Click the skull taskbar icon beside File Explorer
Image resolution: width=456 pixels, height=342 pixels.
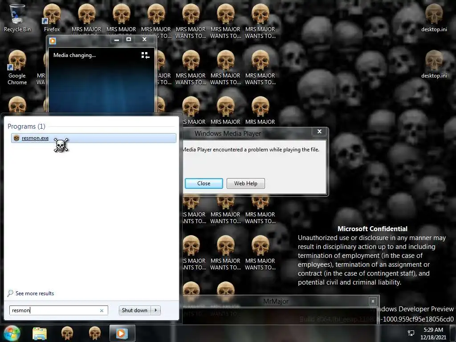(67, 333)
